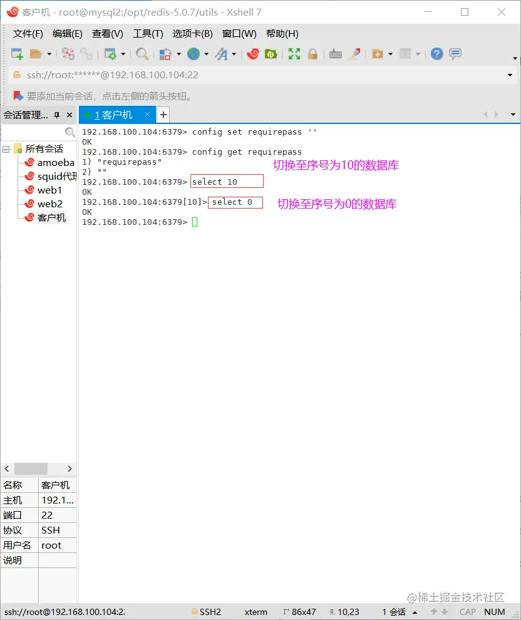The width and height of the screenshot is (521, 620).
Task: Click the Disconnect toolbar icon
Action: [x=68, y=54]
